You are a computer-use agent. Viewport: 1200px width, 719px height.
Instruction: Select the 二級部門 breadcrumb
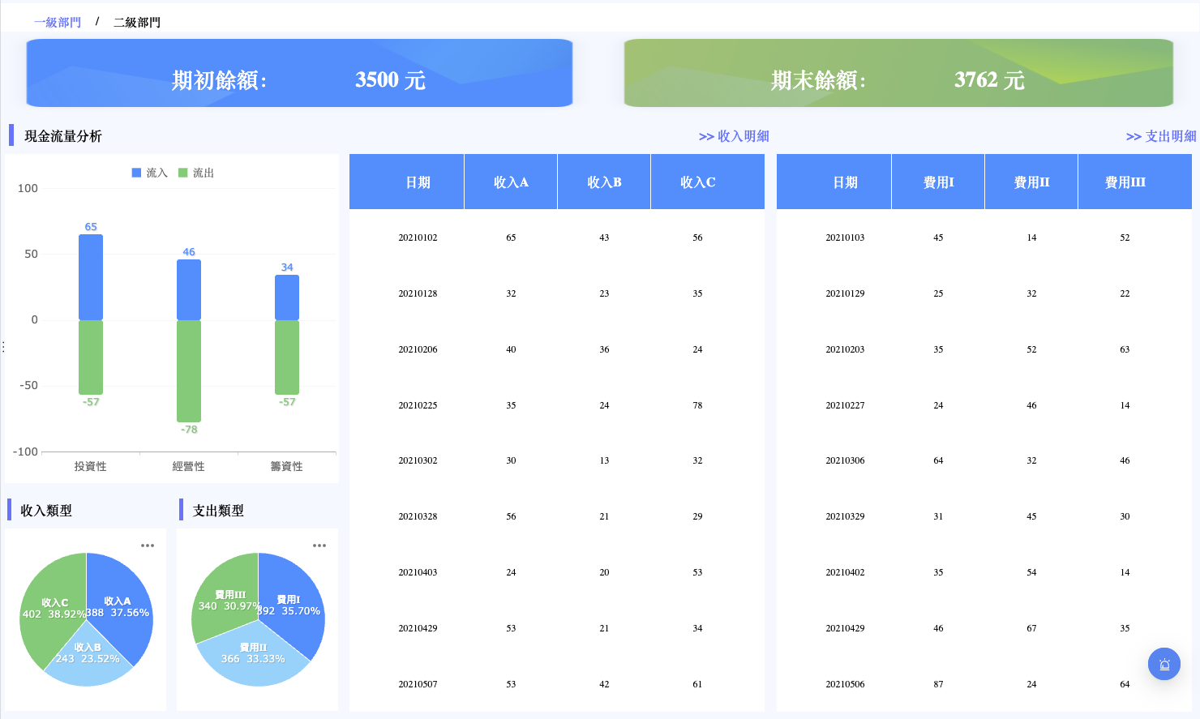(137, 22)
